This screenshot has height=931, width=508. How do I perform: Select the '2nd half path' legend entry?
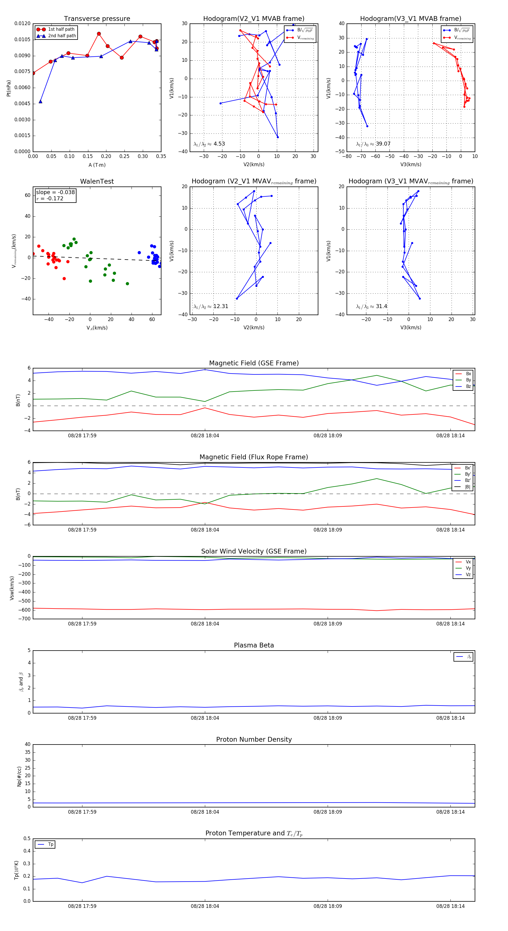pos(56,36)
